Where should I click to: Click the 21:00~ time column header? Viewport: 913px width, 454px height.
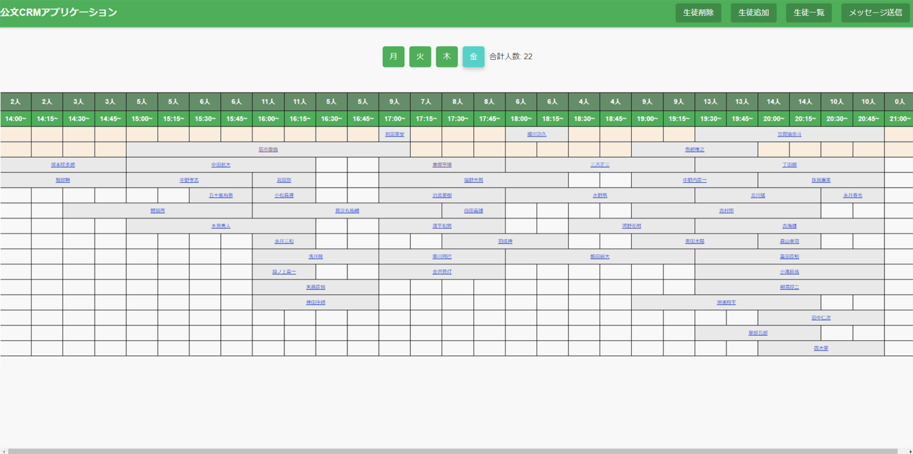coord(899,119)
